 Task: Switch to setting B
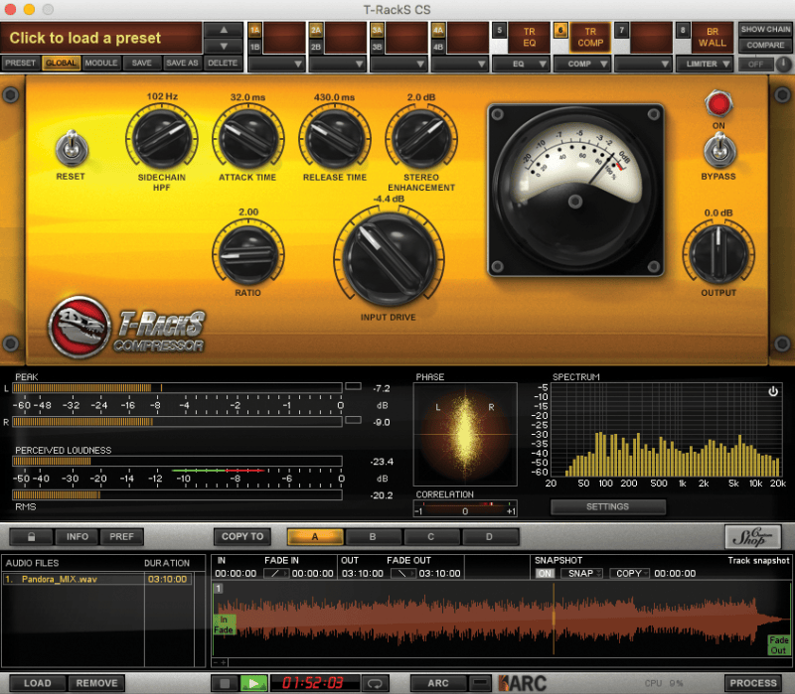tap(374, 537)
